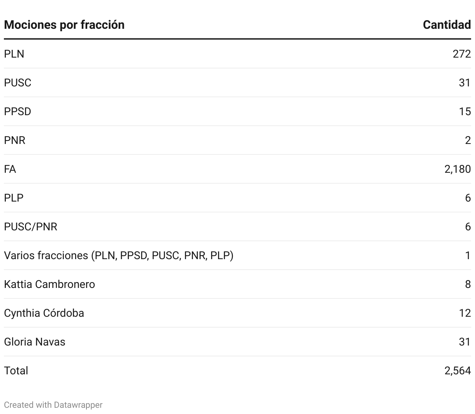Click the FA fraction name
The width and height of the screenshot is (475, 414).
[10, 169]
